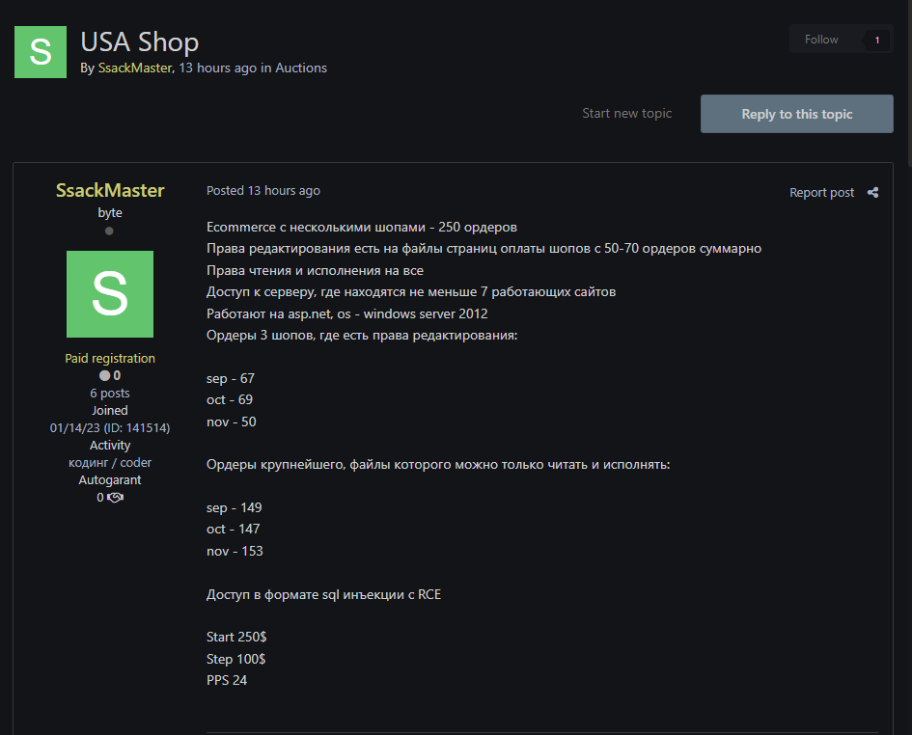Click the Report post link
Viewport: 912px width, 735px height.
[821, 192]
